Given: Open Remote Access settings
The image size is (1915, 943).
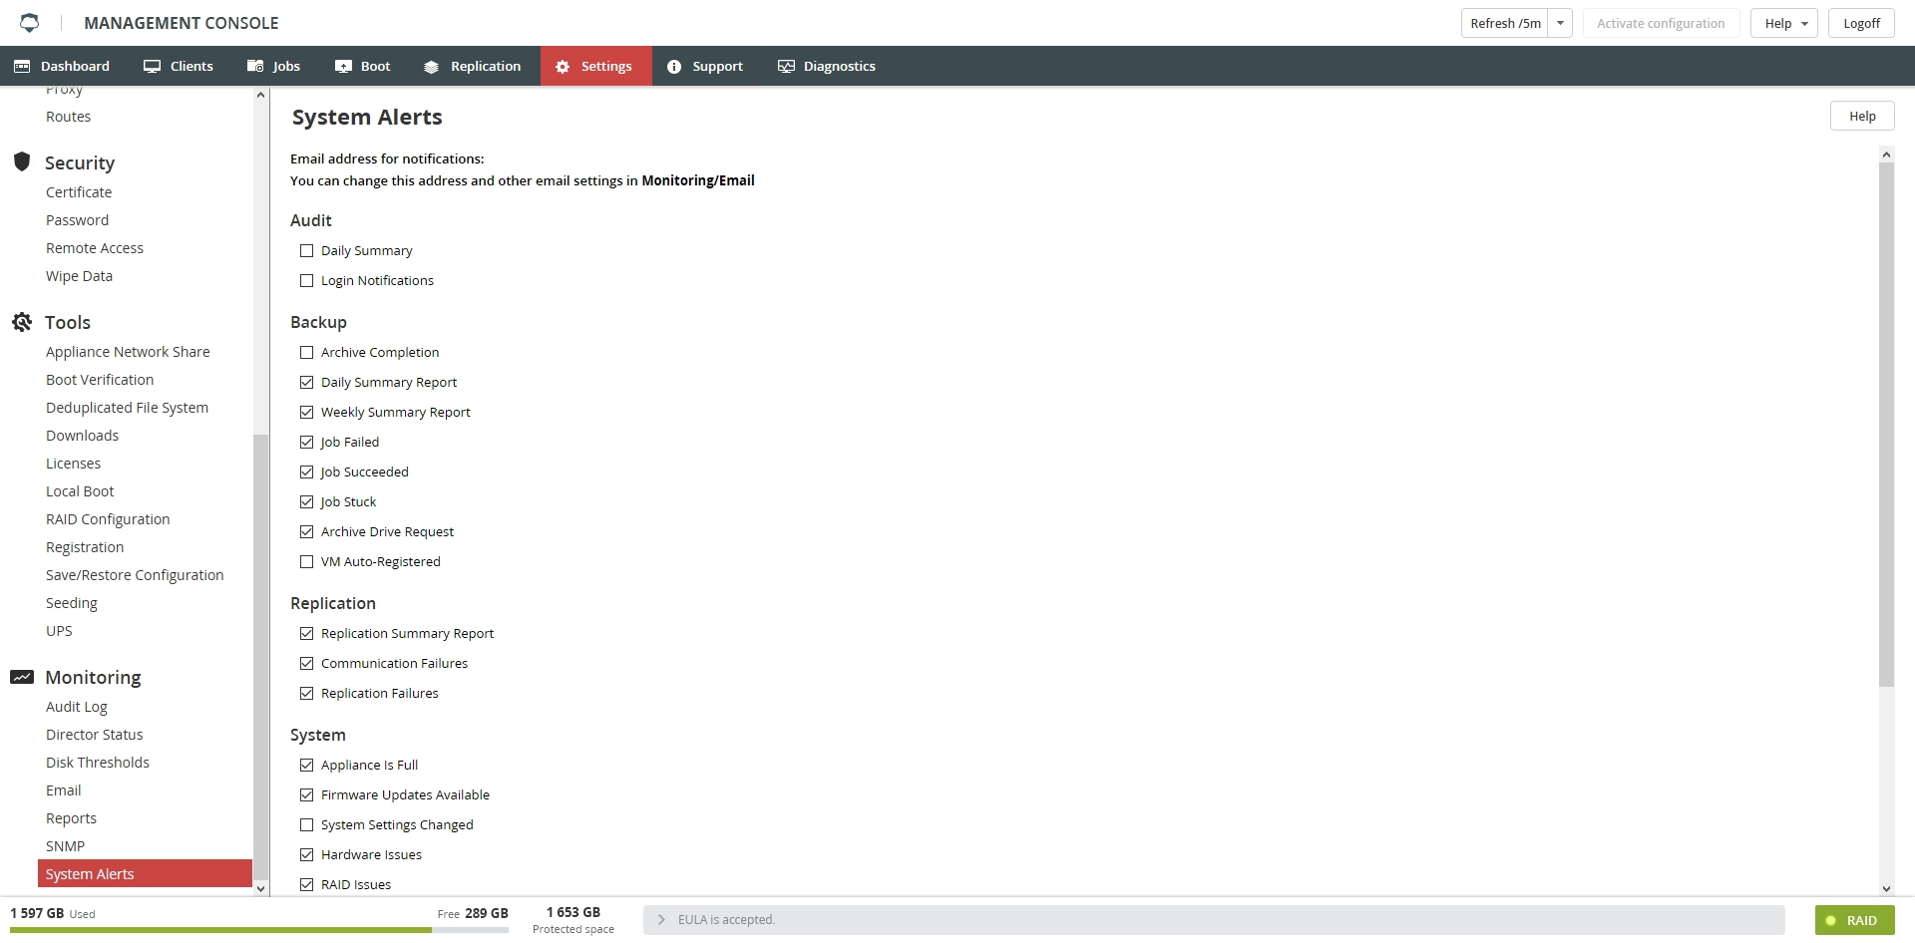Looking at the screenshot, I should pyautogui.click(x=95, y=248).
